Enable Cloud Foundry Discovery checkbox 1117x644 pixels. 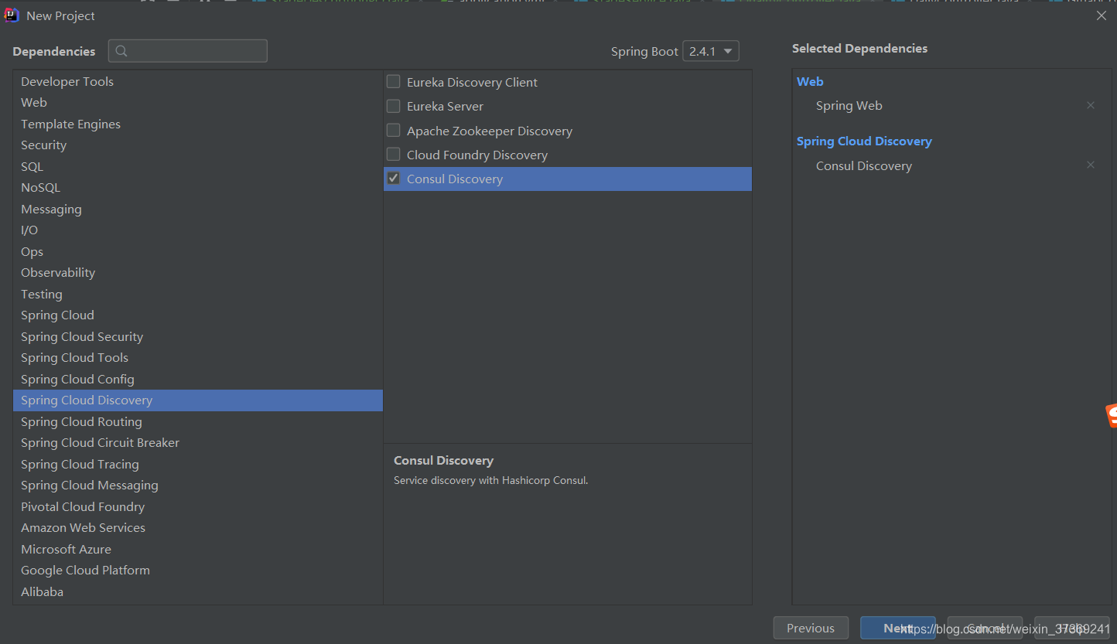(x=394, y=154)
